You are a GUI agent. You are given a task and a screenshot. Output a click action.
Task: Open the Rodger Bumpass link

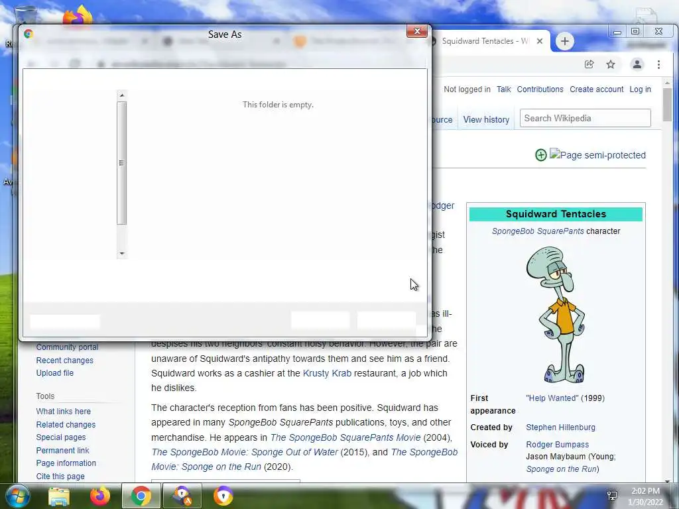[x=557, y=445]
